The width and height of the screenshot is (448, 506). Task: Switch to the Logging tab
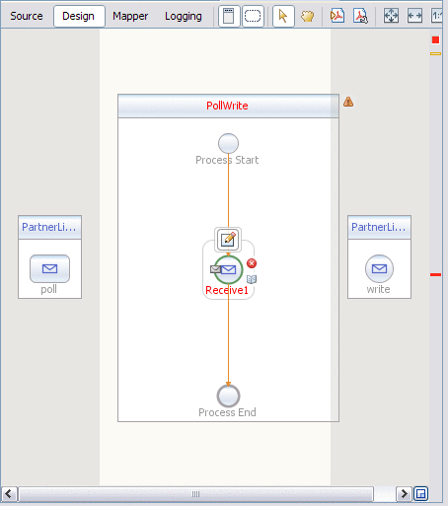click(x=184, y=16)
